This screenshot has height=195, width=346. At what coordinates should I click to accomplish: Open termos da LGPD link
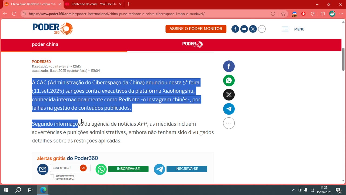pyautogui.click(x=64, y=179)
